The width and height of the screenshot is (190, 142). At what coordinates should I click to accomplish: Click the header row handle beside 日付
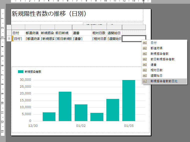[9, 33]
